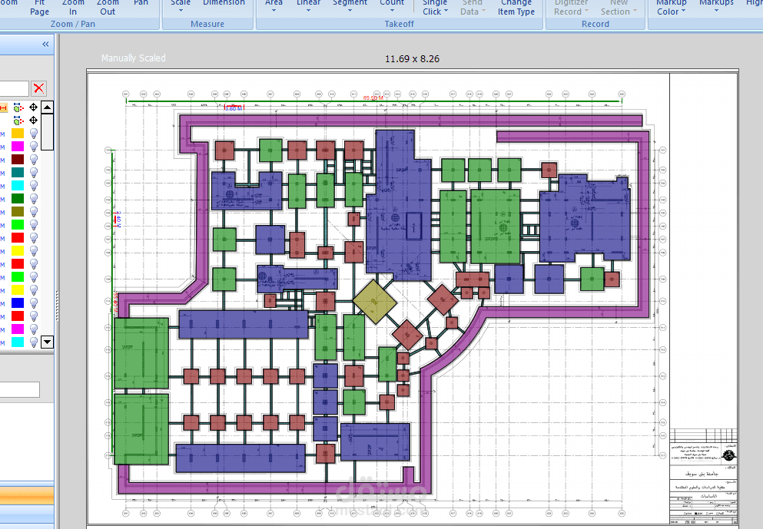Select the olive diamond footing on plan
The height and width of the screenshot is (529, 763).
click(374, 302)
